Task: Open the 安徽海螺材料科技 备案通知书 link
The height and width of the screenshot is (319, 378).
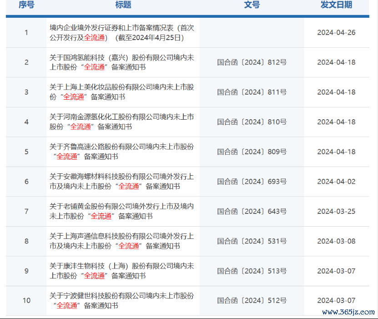Action: [x=122, y=182]
